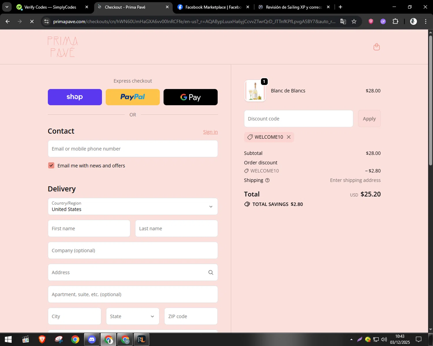This screenshot has height=346, width=433.
Task: Pay with Google Pay button
Action: coord(191,97)
